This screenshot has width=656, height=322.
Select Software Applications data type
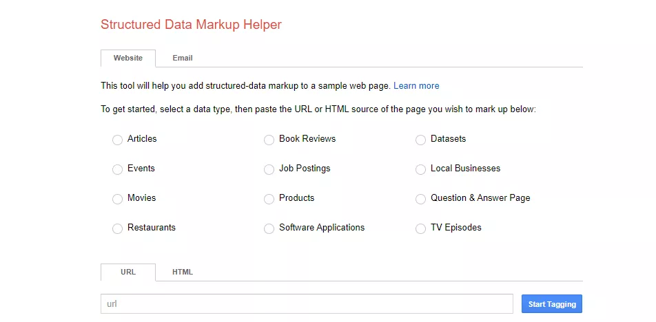[x=269, y=228]
